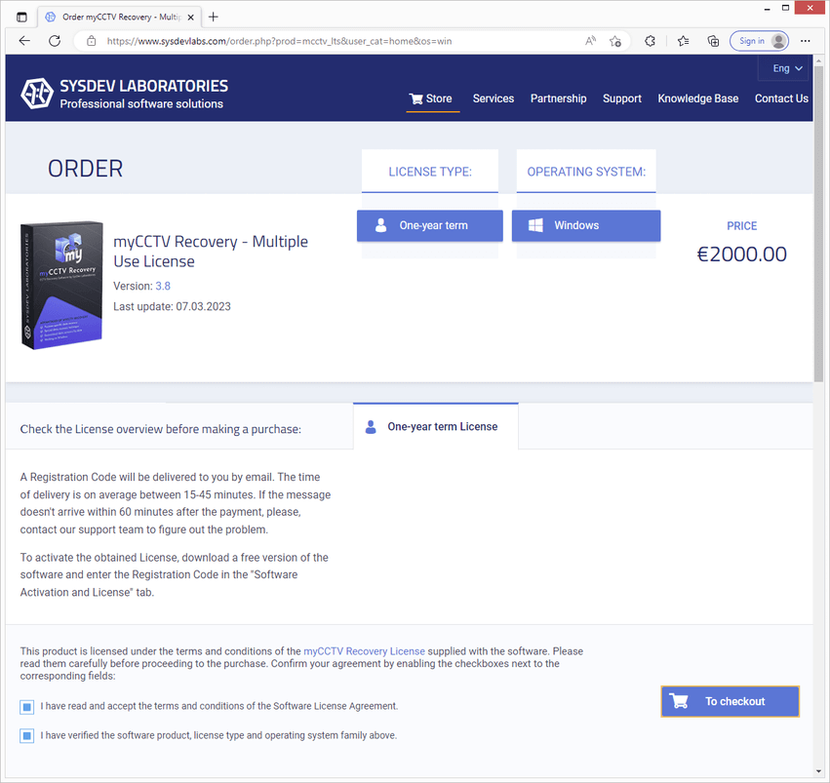Click the browser back arrow
Screen dimensions: 830x783
[24, 41]
